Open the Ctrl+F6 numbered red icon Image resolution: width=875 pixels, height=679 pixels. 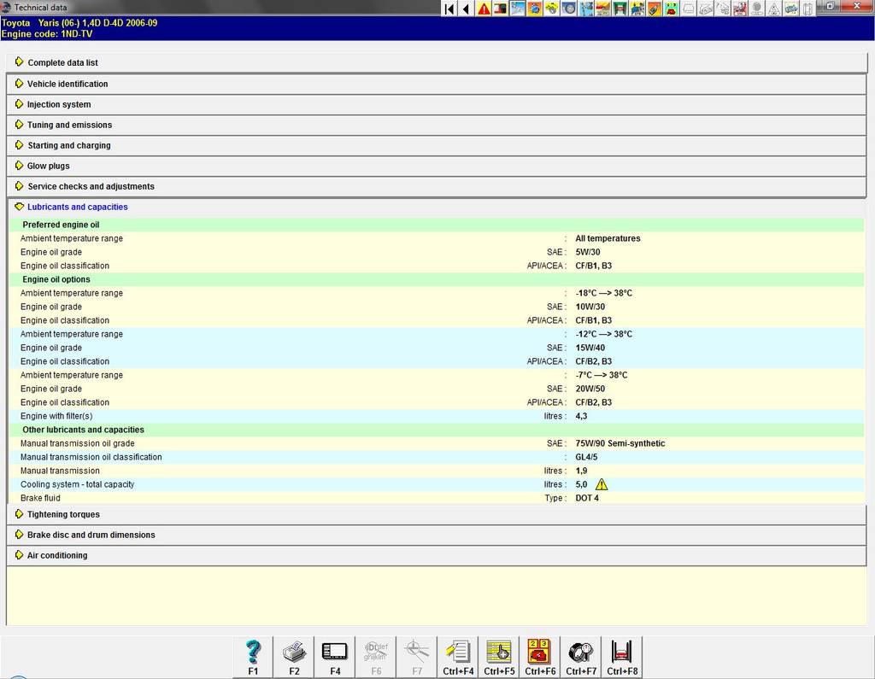coord(540,658)
